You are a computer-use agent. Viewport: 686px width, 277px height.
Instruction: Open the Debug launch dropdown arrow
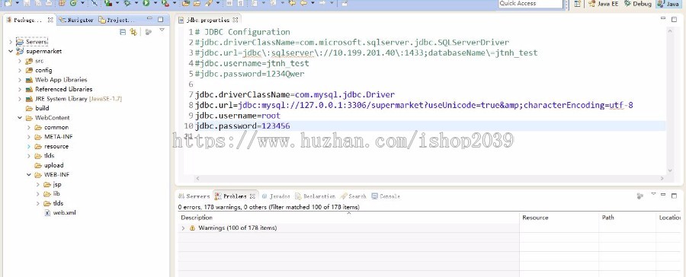[x=136, y=3]
